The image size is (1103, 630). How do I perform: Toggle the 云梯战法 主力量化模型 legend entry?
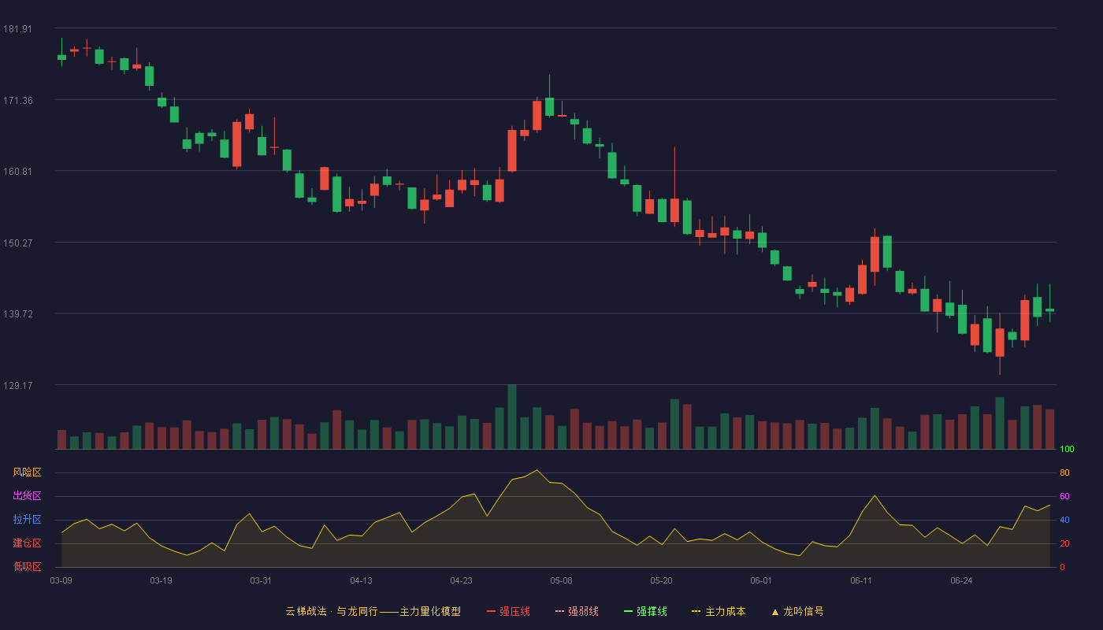click(373, 611)
